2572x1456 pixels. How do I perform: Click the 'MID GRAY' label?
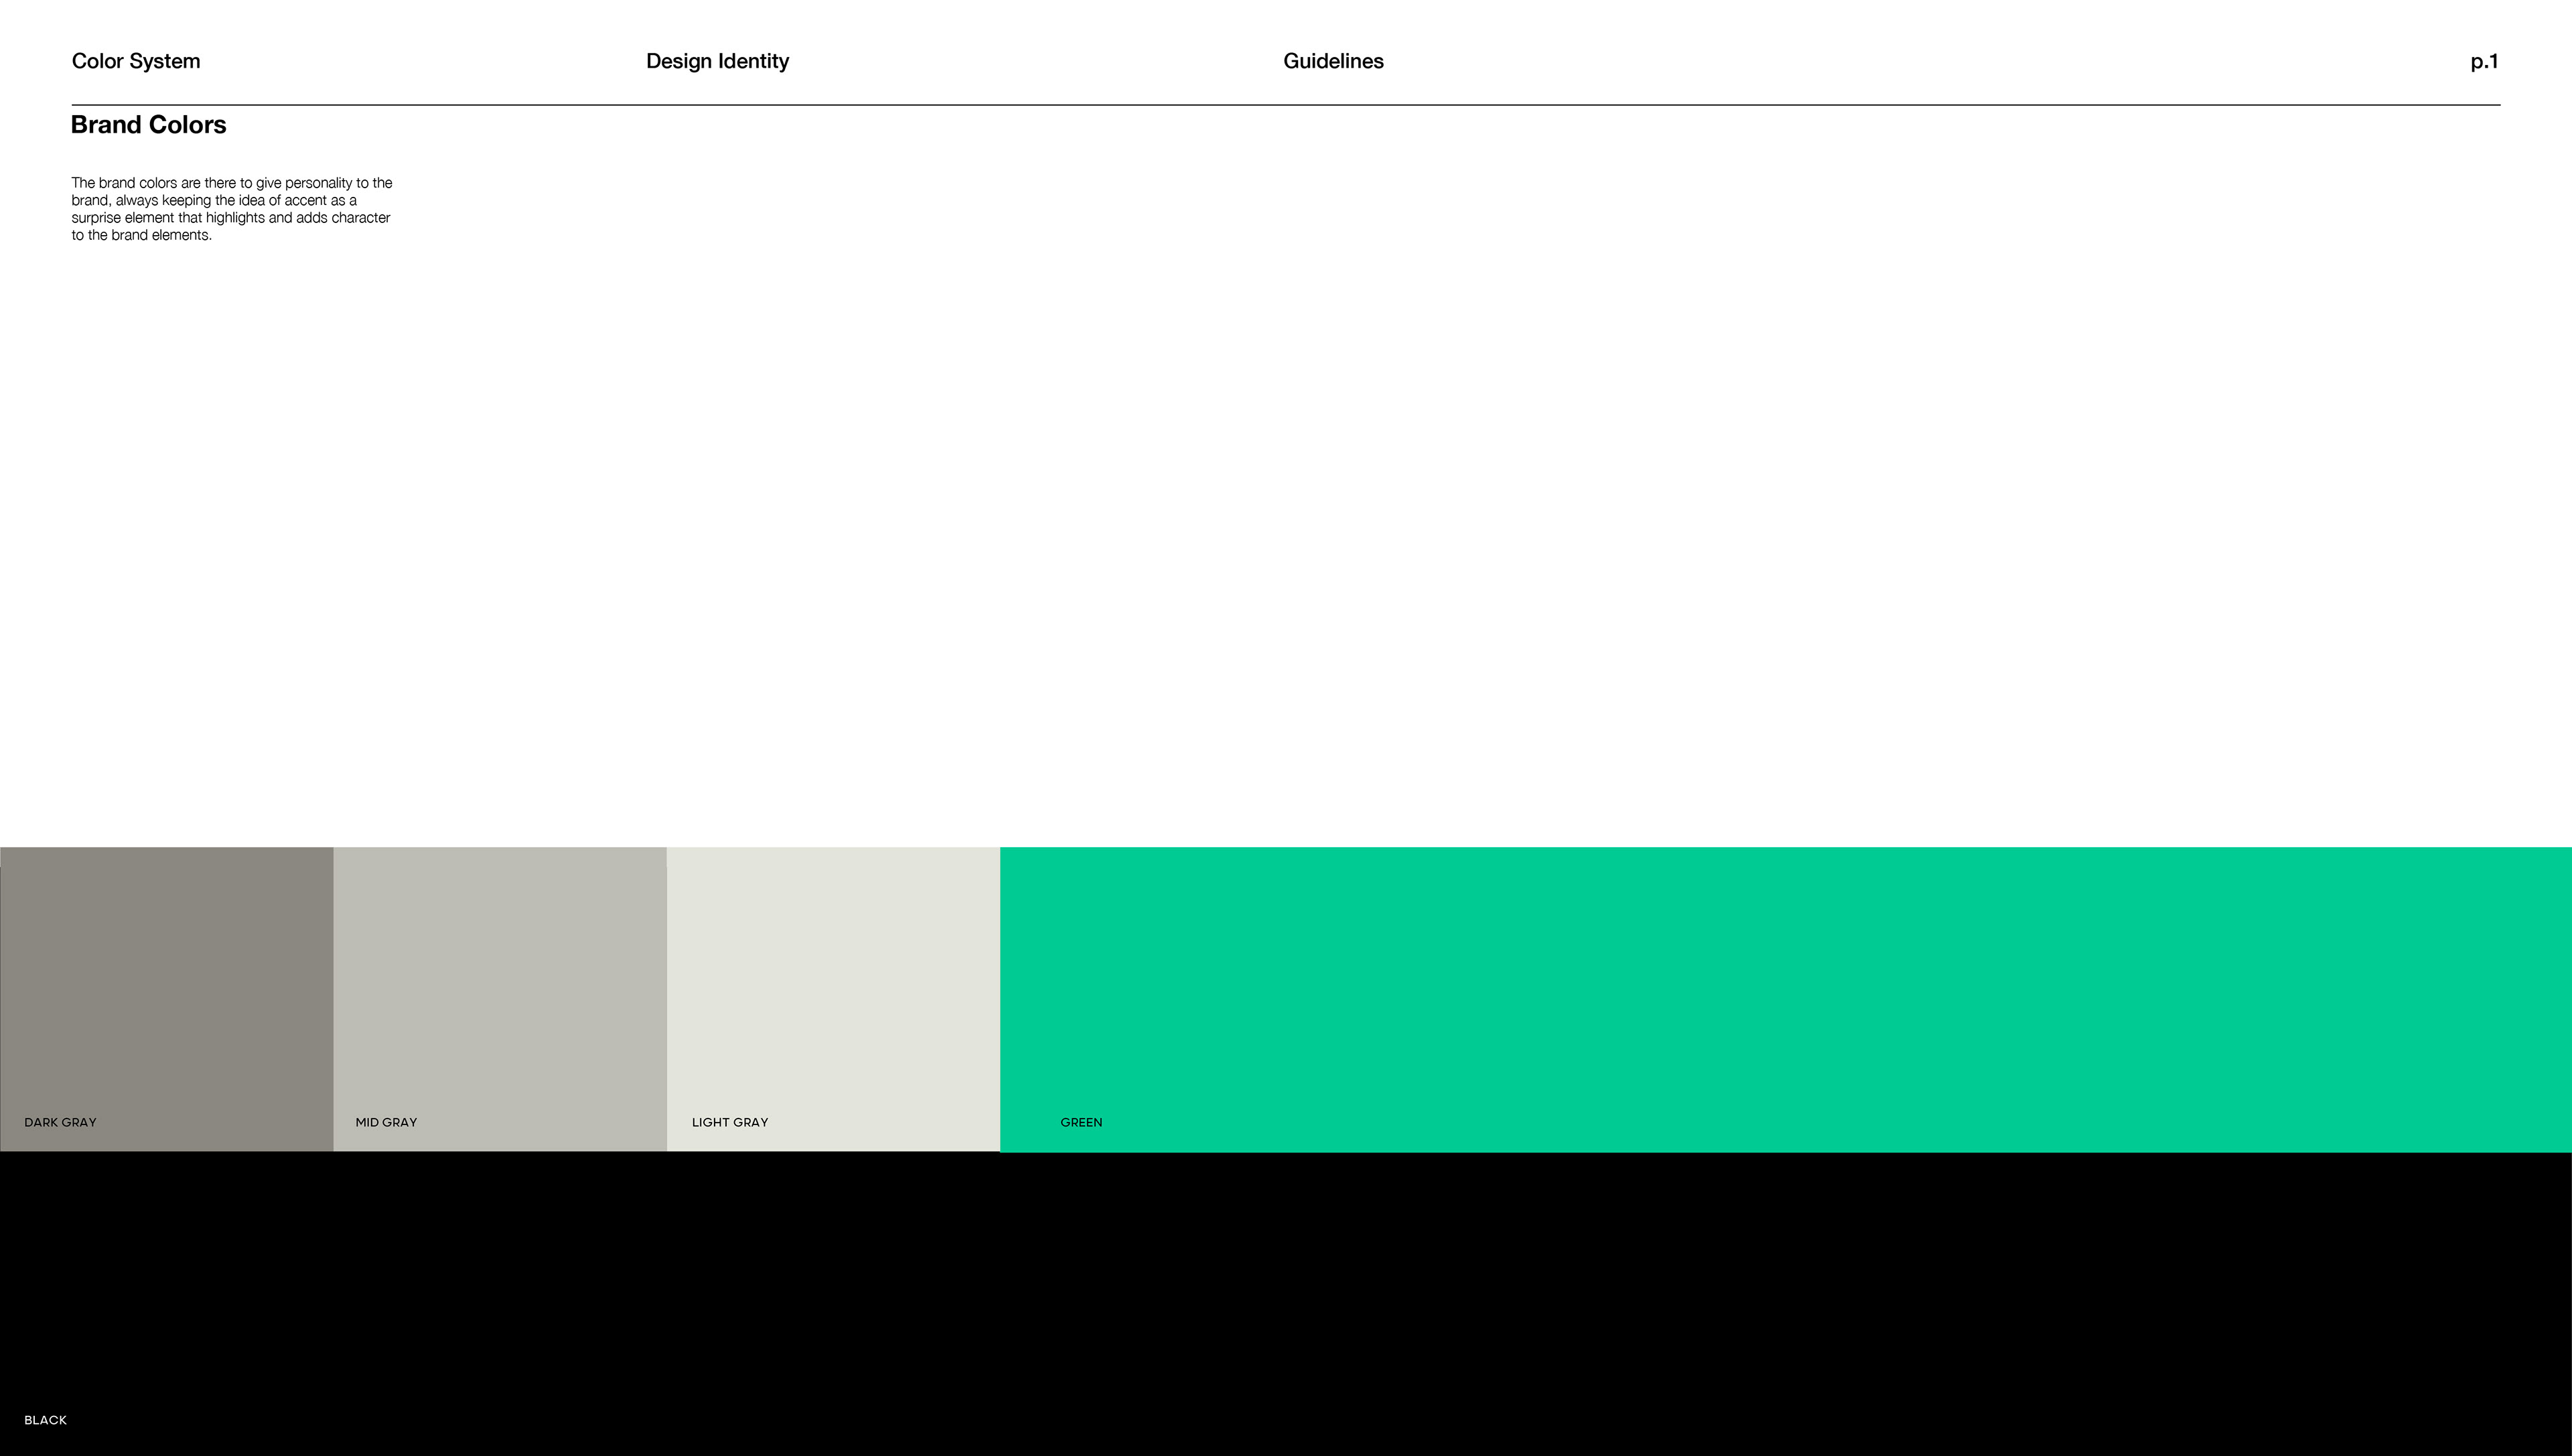click(x=386, y=1122)
